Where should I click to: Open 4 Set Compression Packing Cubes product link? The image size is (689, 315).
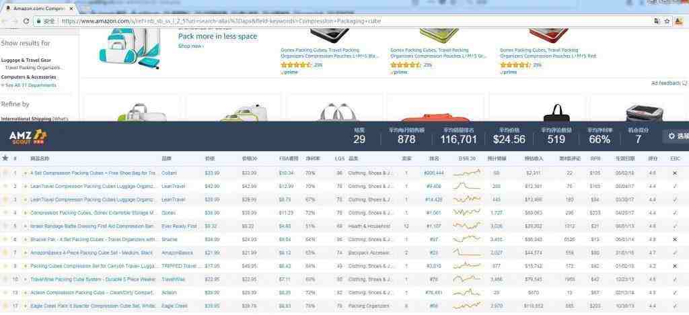click(x=93, y=173)
